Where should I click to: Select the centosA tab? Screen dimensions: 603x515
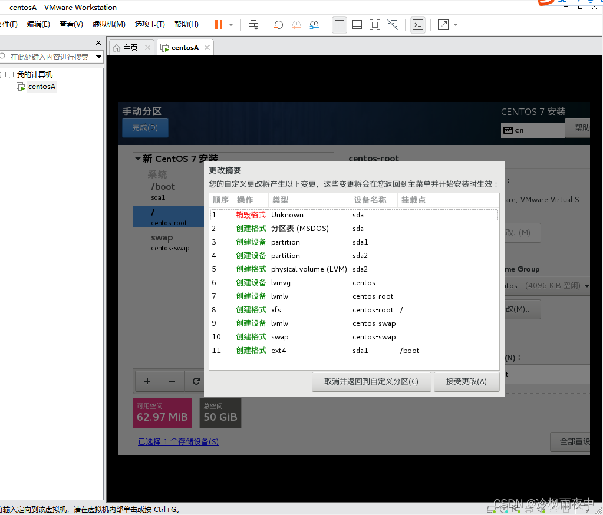click(x=184, y=48)
